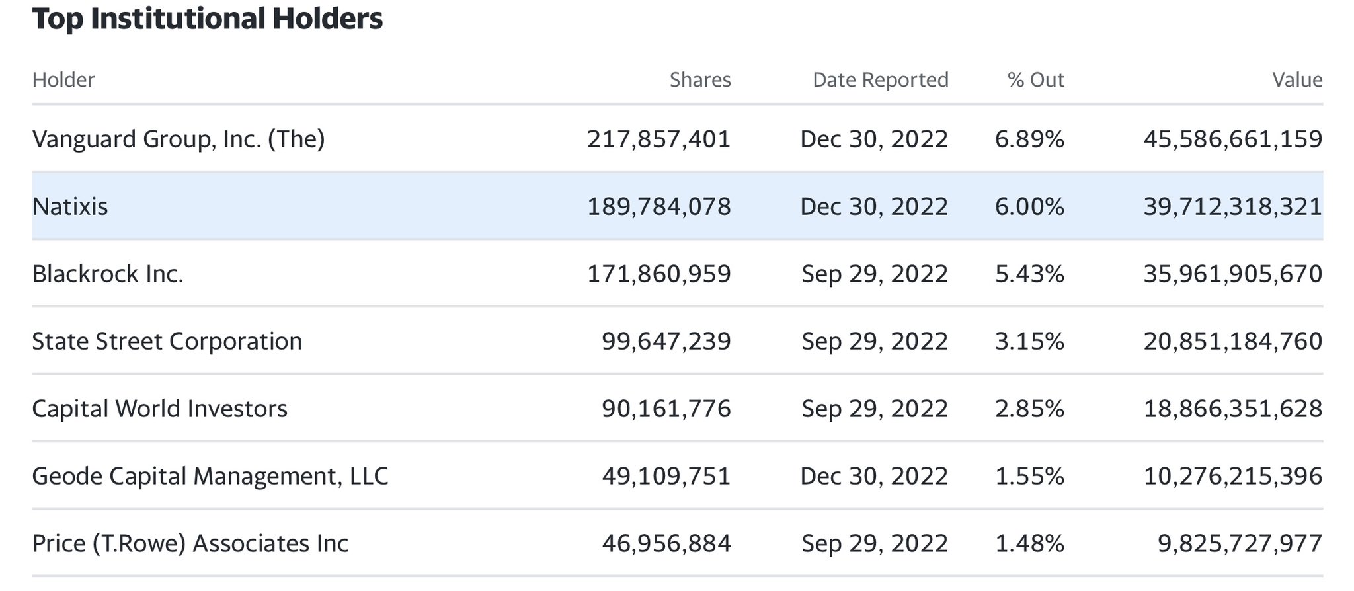Click Natixis shares value 189,784,078

pos(659,207)
